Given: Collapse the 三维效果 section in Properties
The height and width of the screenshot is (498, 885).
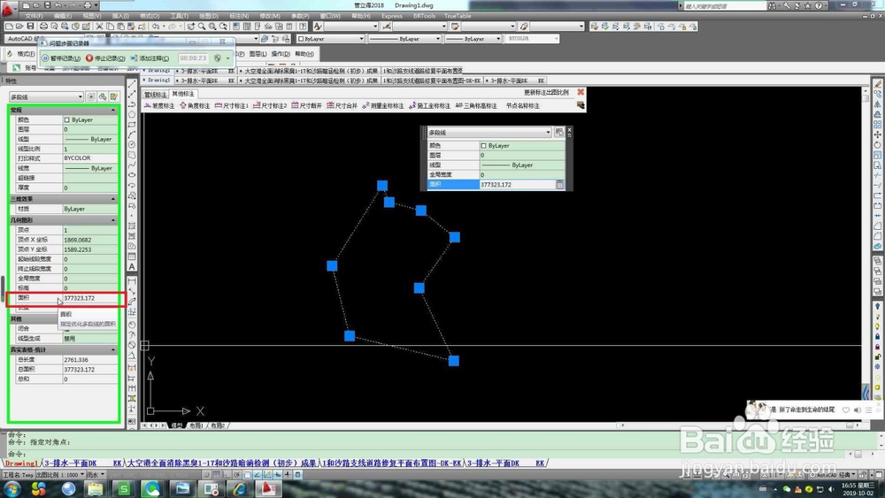Looking at the screenshot, I should [113, 199].
